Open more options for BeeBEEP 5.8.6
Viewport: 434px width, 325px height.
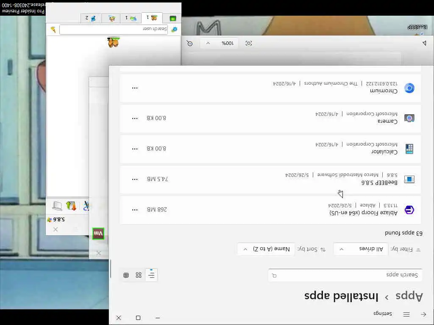135,179
